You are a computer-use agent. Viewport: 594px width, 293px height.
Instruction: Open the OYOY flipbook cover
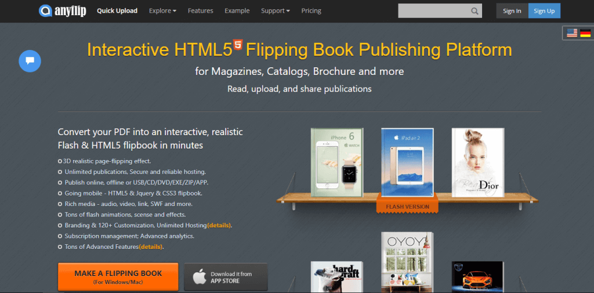coord(408,262)
